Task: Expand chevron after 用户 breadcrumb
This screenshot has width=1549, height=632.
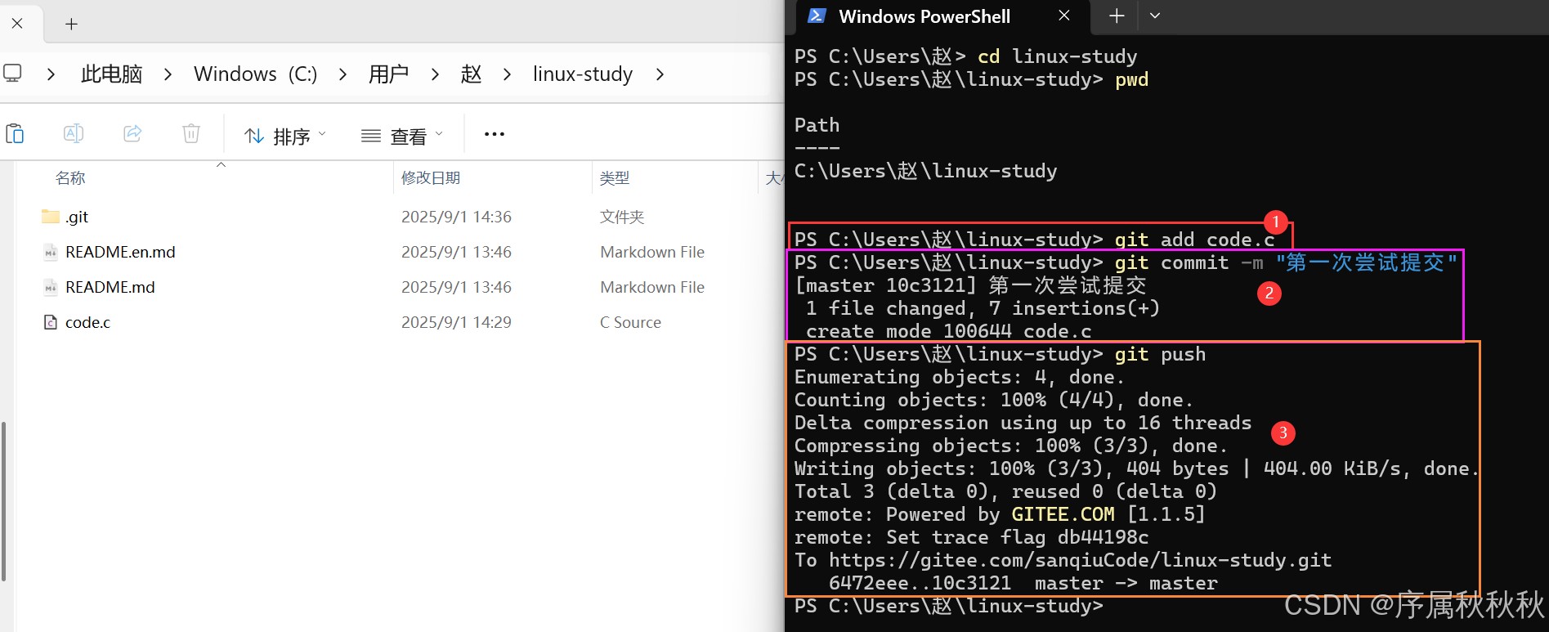Action: [435, 74]
